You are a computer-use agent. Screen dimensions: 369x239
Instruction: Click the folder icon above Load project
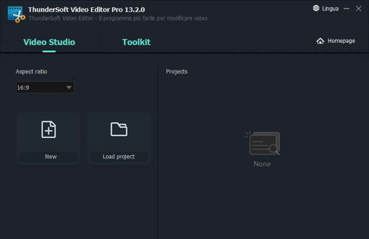click(x=119, y=129)
